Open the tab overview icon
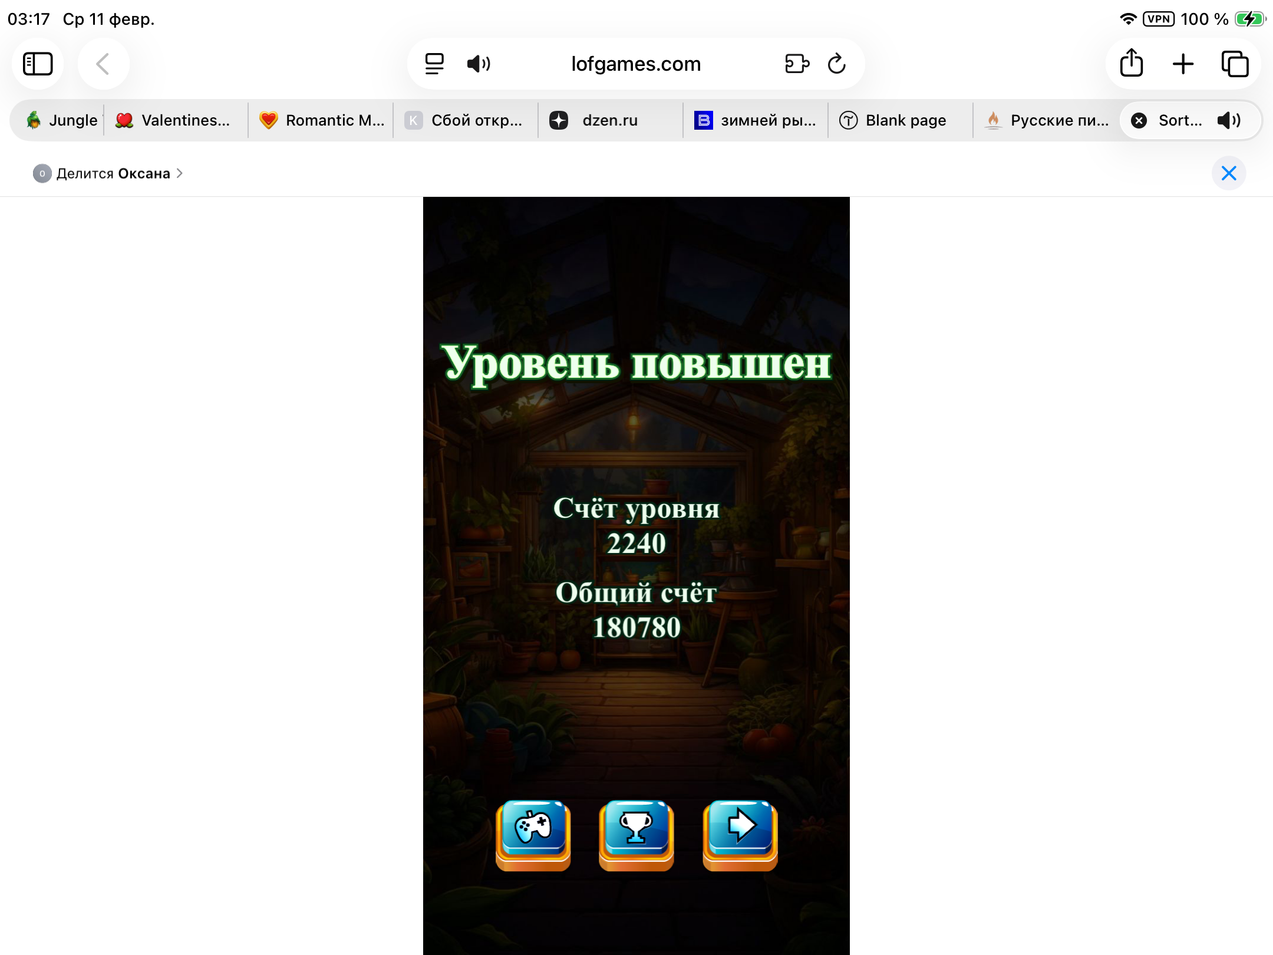This screenshot has width=1273, height=955. [x=1235, y=64]
